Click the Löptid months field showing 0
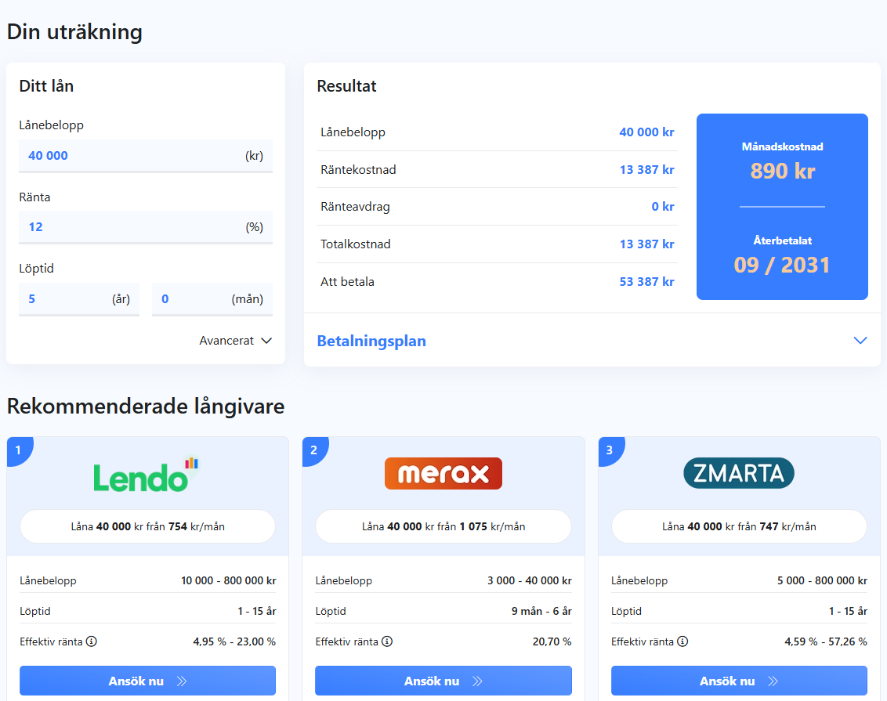 [212, 299]
